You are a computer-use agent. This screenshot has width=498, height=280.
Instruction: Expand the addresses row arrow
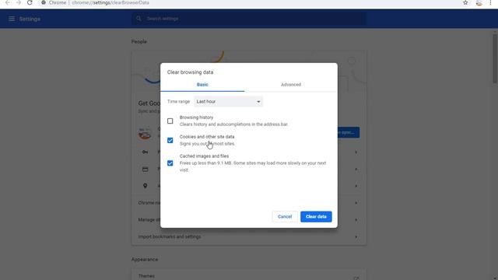[x=356, y=186]
